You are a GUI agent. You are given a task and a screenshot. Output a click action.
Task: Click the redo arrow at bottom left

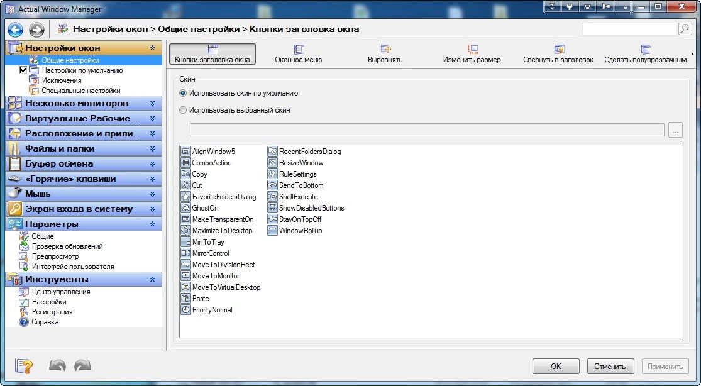pyautogui.click(x=82, y=365)
